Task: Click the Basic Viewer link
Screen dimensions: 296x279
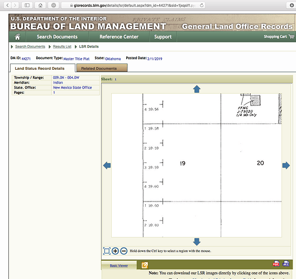Action: coord(119,266)
